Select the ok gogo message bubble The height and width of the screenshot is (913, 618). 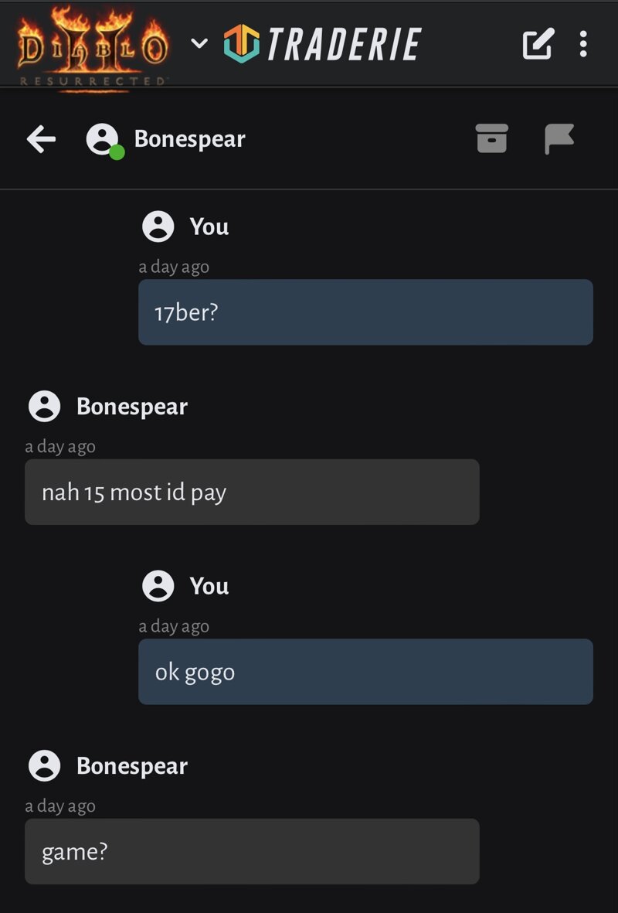(x=365, y=671)
